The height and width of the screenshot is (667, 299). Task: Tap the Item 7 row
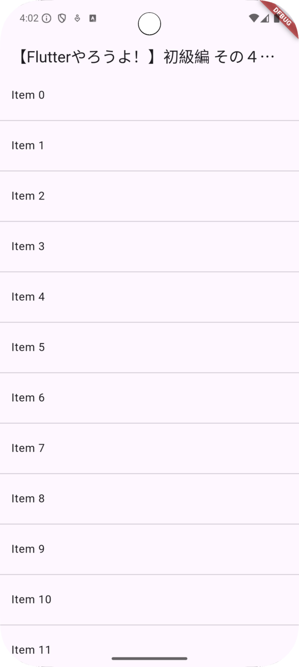click(x=149, y=449)
